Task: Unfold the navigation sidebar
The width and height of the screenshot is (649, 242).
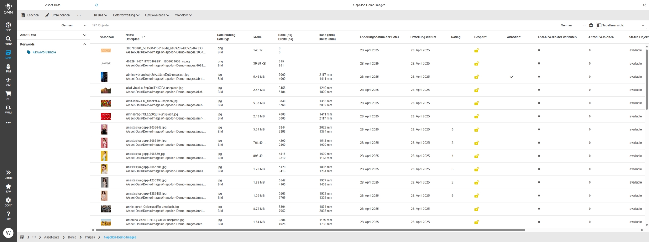Action: point(8,175)
